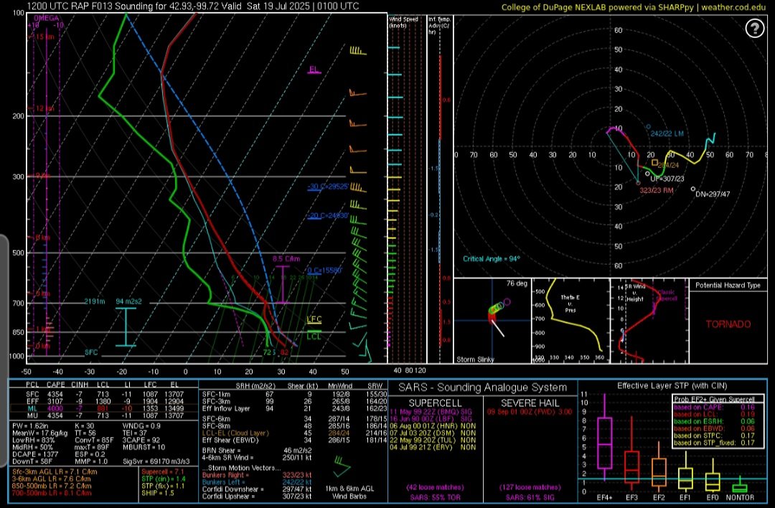Click the '2191m' effective inflow label
775x508 pixels.
click(x=95, y=301)
